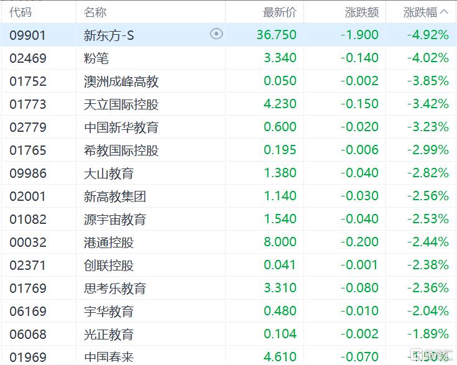Click percentage -2.38%
This screenshot has height=365, width=457.
pos(428,265)
